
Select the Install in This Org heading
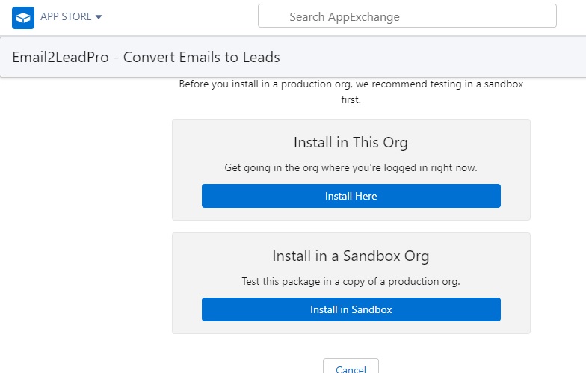point(351,142)
